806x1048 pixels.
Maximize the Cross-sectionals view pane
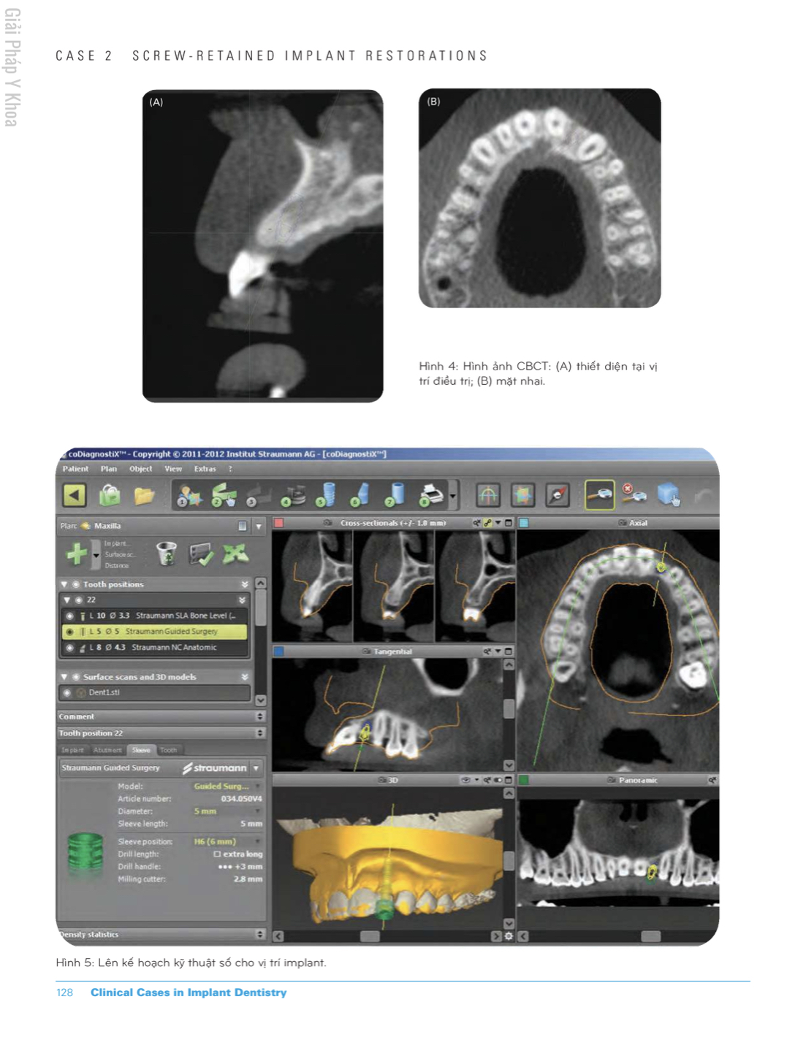[509, 523]
